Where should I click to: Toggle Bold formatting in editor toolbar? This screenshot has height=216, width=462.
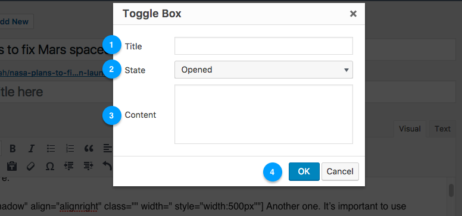click(x=13, y=149)
